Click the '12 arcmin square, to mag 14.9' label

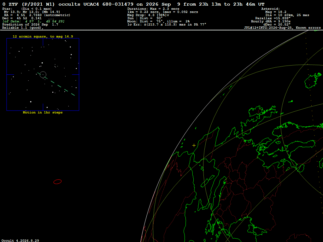click(x=43, y=37)
